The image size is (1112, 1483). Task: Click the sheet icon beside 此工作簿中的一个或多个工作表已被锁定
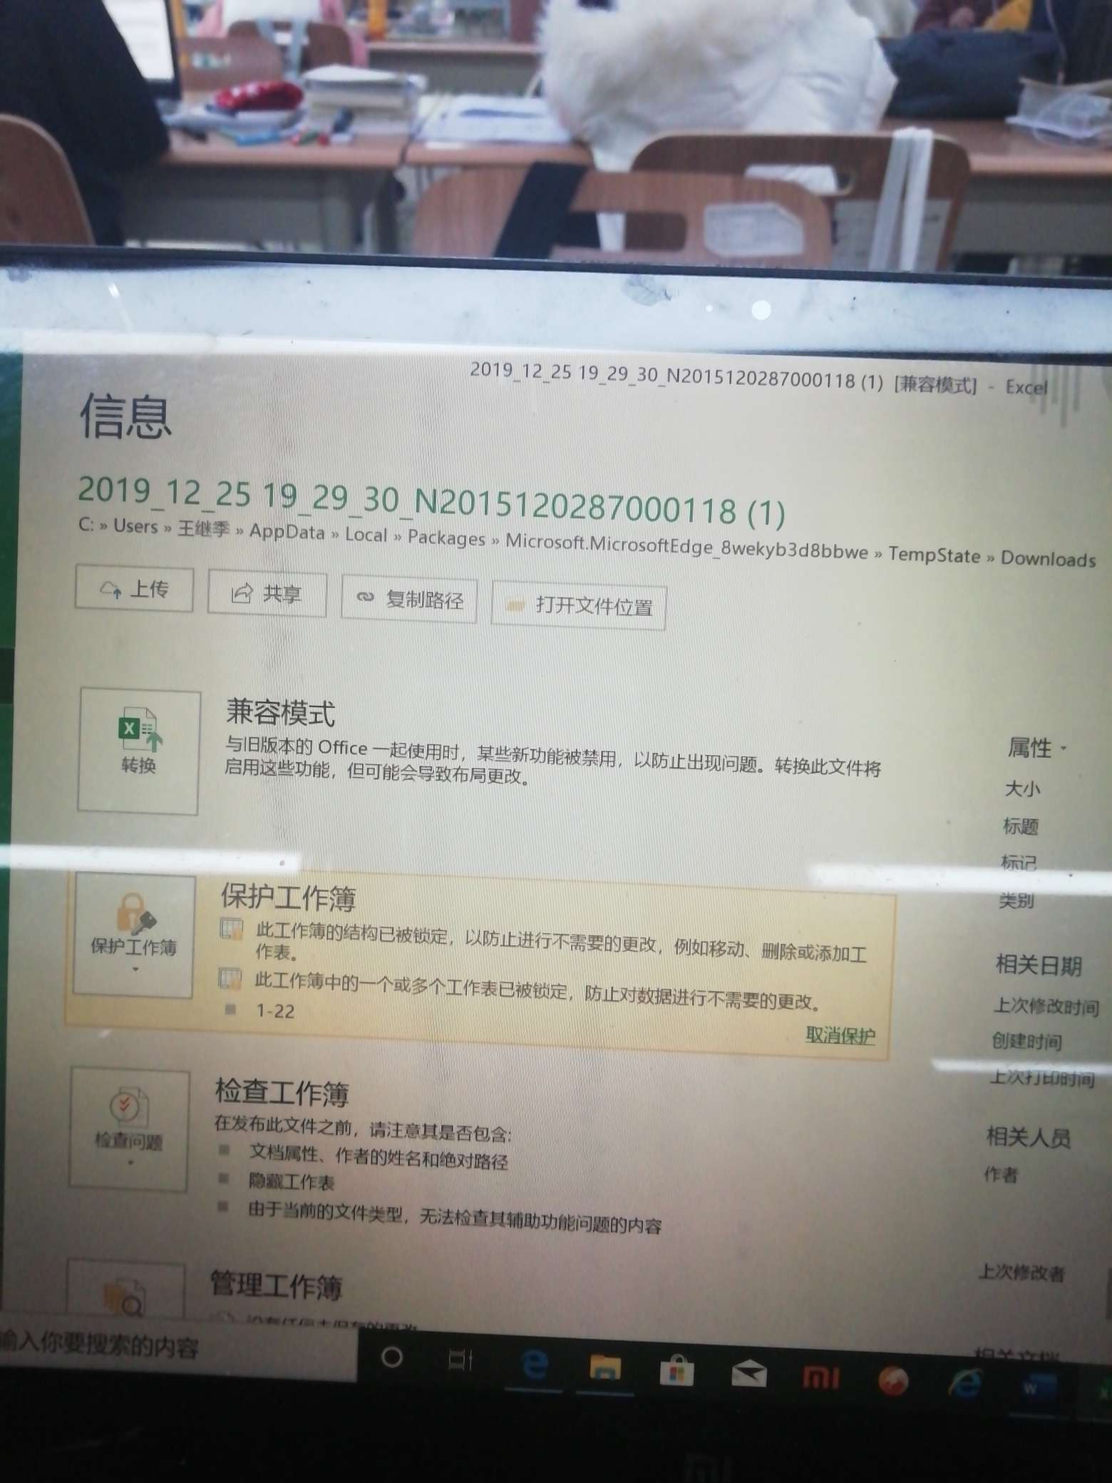tap(230, 979)
